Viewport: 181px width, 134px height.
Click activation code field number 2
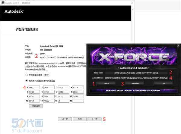(49, 87)
